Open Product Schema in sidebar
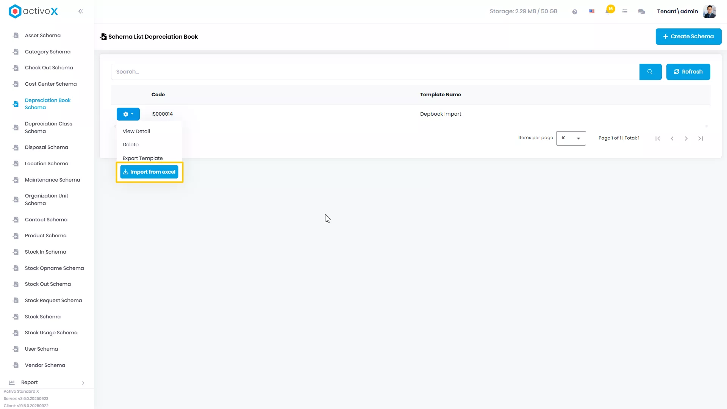The height and width of the screenshot is (409, 727). [x=46, y=236]
